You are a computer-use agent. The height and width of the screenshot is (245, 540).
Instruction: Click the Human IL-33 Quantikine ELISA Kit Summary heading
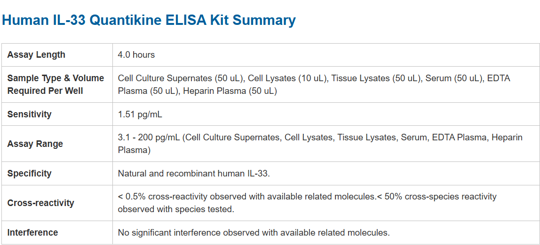[x=149, y=20]
